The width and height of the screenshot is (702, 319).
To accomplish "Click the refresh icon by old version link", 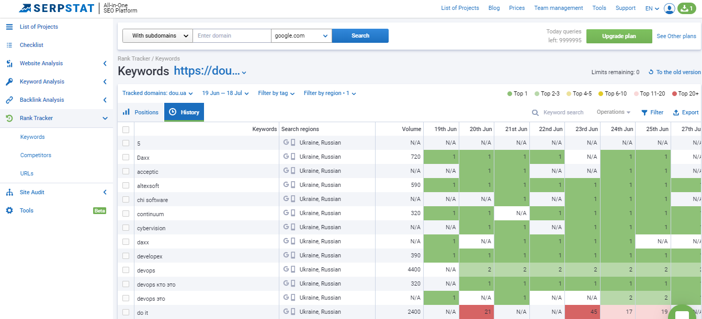I will [x=651, y=72].
